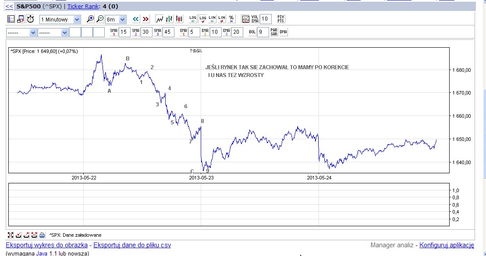Viewport: 486px width, 256px height.
Task: Click the VOL EMA period field showing 10
Action: point(266,19)
